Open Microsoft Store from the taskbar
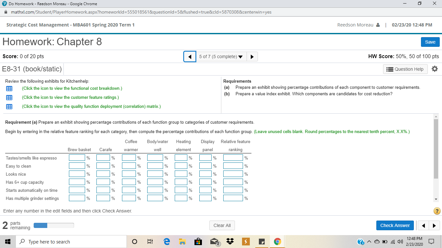The height and width of the screenshot is (248, 442). point(198,242)
